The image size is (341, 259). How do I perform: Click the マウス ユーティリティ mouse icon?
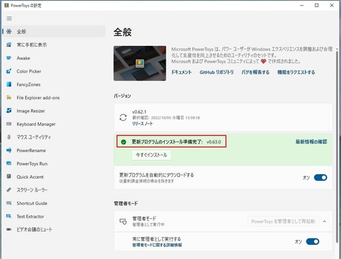(x=9, y=137)
